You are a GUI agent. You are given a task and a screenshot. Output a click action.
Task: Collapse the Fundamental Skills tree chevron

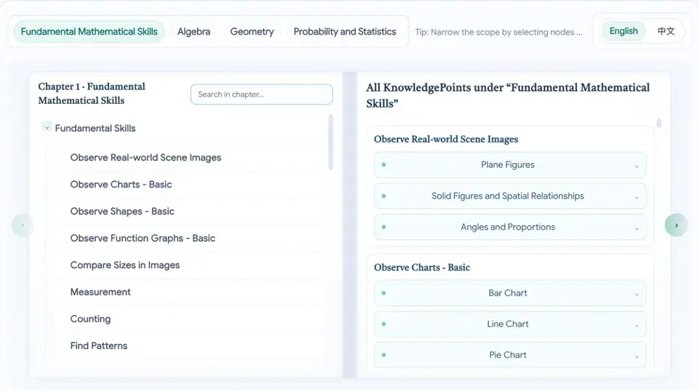point(47,128)
